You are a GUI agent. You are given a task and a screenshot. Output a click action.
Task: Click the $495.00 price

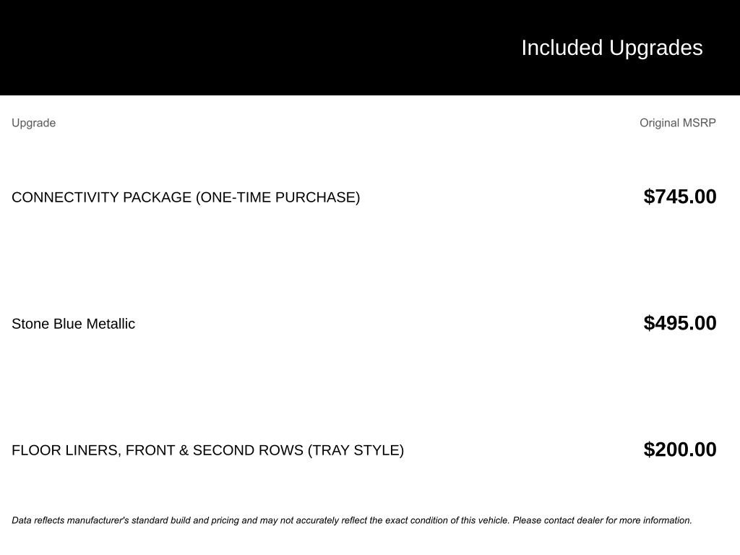pos(679,323)
